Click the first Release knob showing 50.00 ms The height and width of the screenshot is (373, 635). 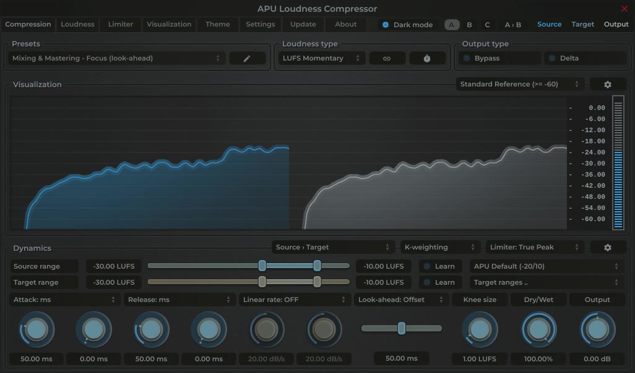pos(152,330)
